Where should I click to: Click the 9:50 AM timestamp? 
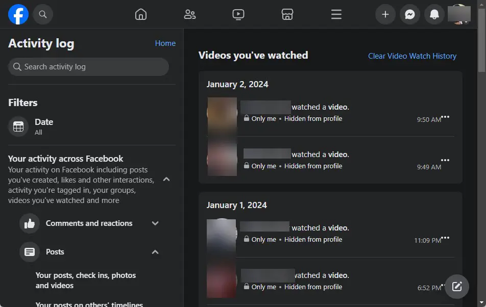(x=429, y=119)
